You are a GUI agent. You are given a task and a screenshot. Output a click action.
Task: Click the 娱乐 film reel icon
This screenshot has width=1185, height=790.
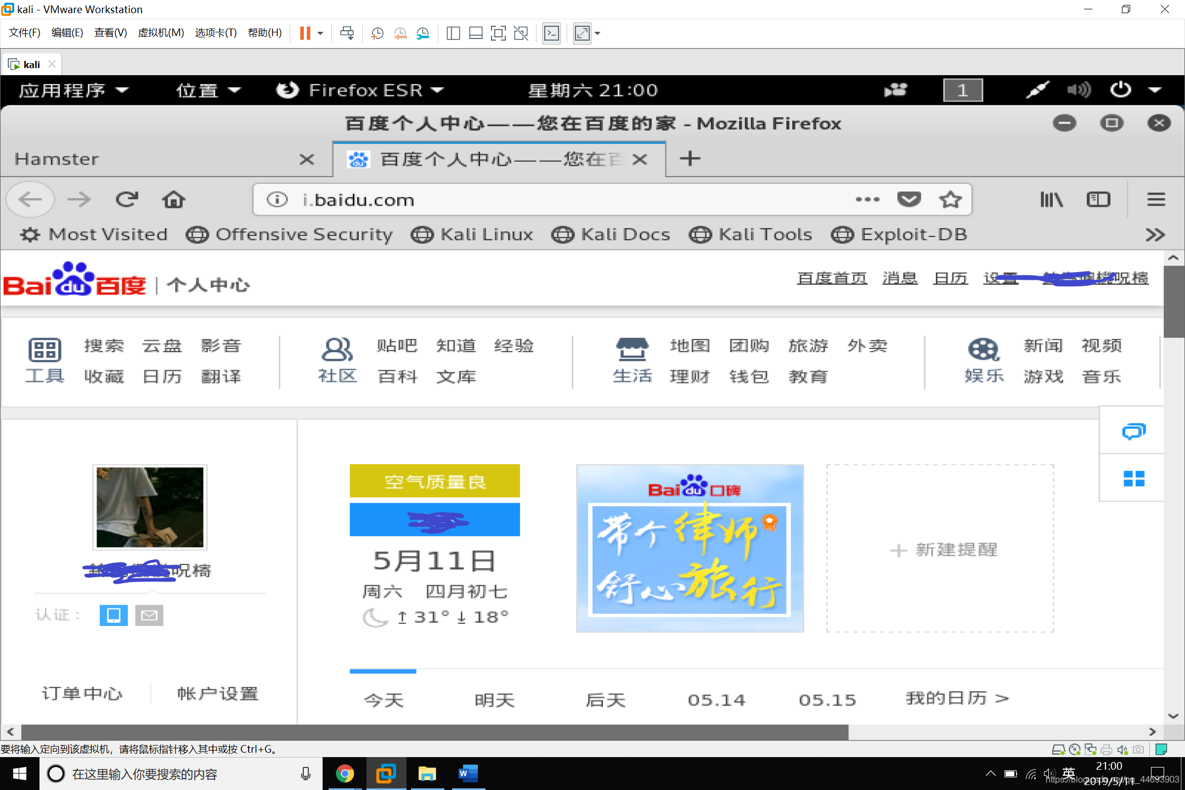[x=984, y=349]
